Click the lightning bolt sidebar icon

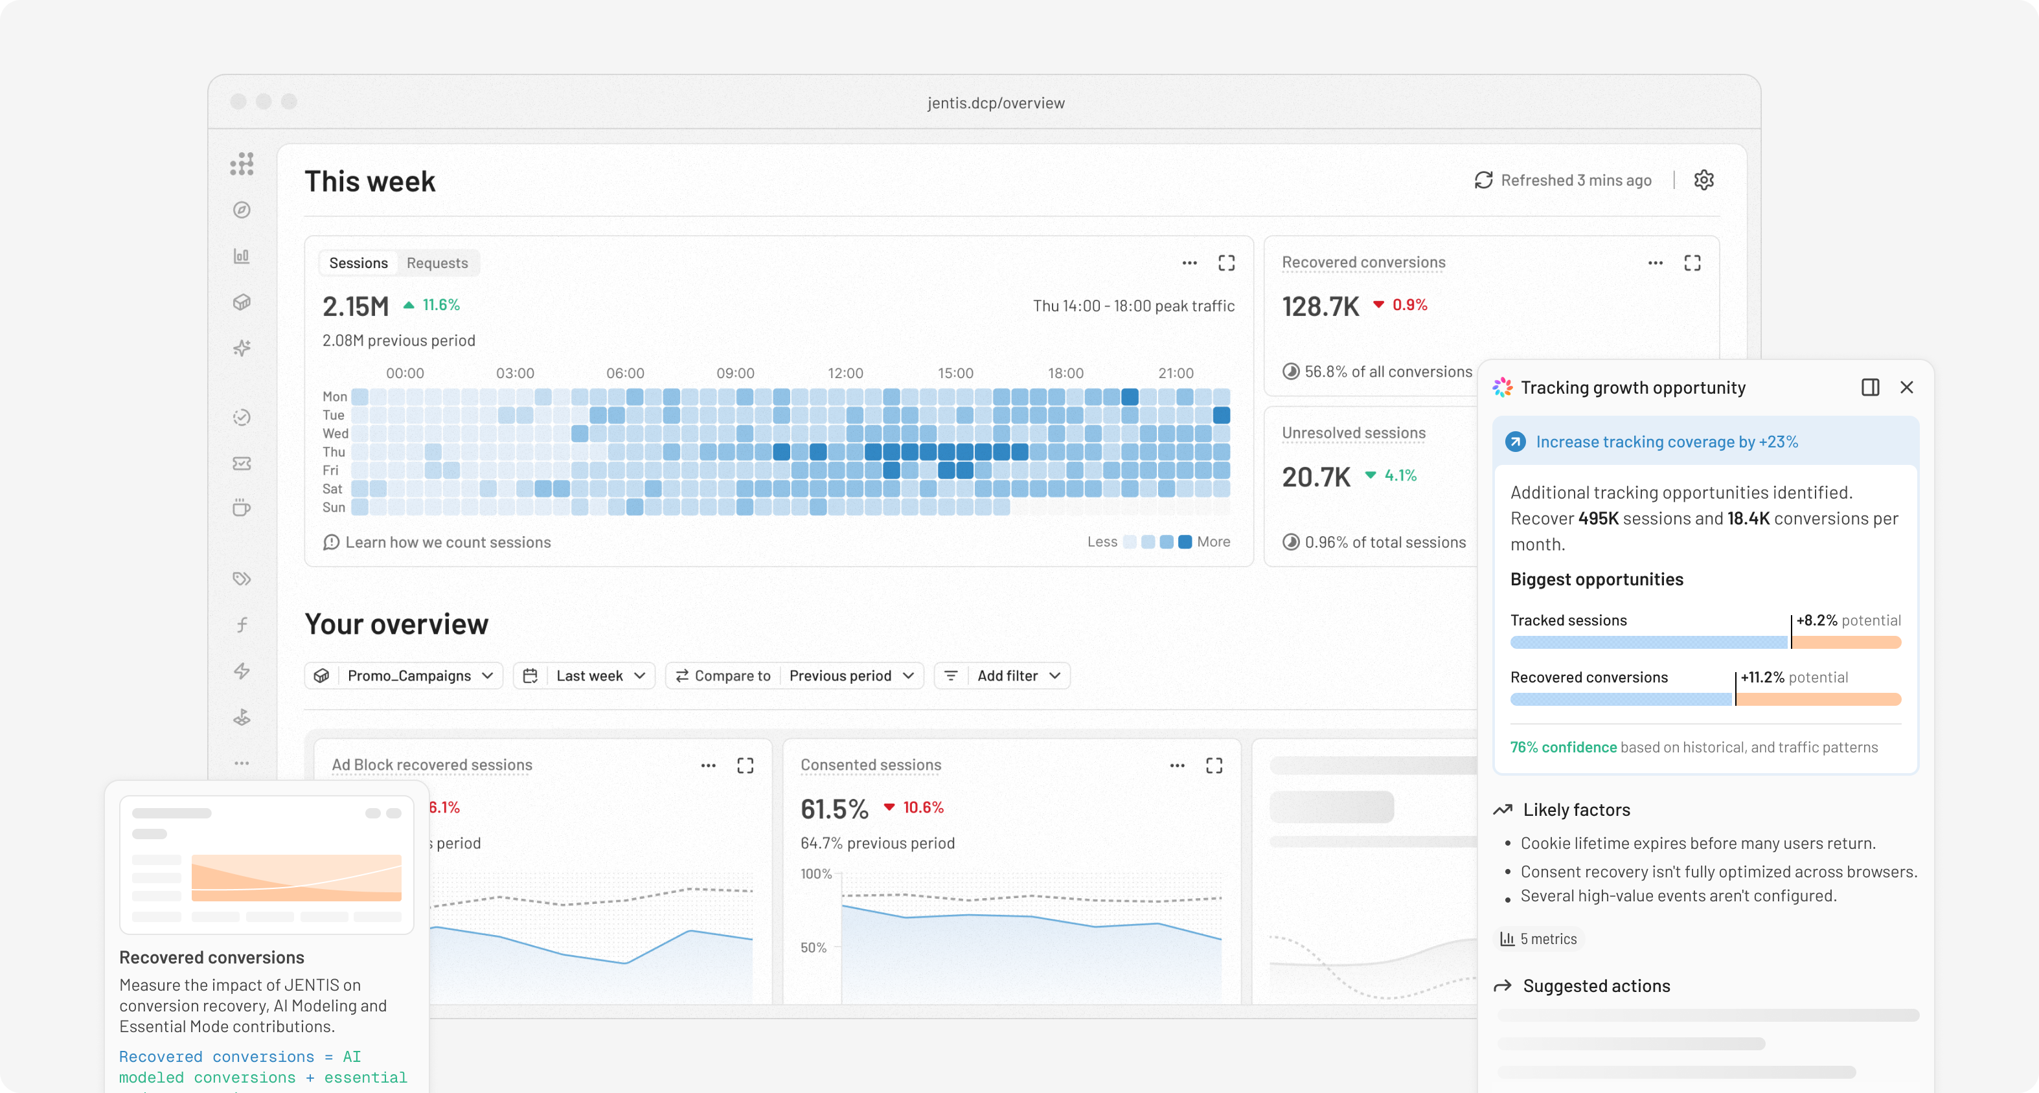242,671
